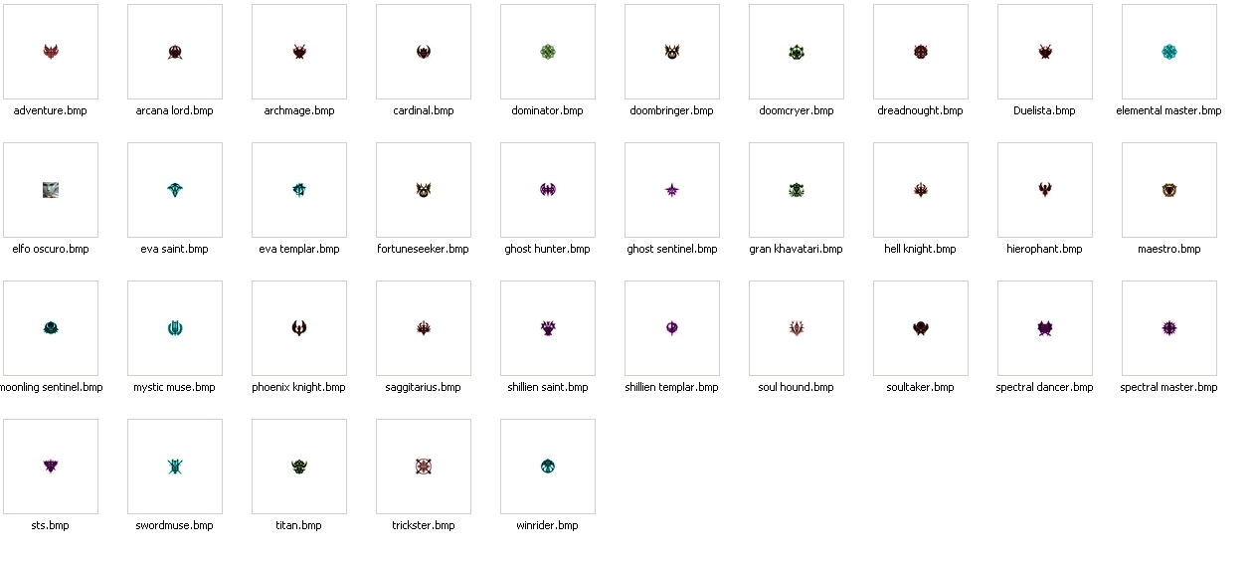Click the mystic muse.bmp icon

click(175, 328)
